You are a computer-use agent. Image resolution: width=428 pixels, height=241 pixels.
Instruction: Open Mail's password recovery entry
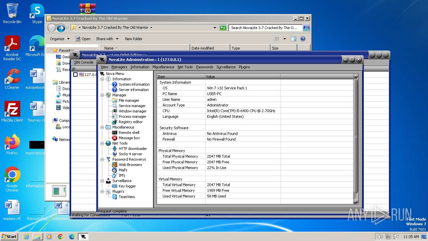click(x=123, y=170)
